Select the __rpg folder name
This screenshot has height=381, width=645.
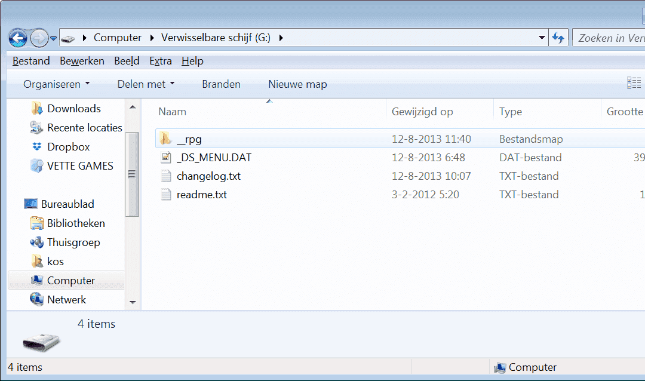189,139
